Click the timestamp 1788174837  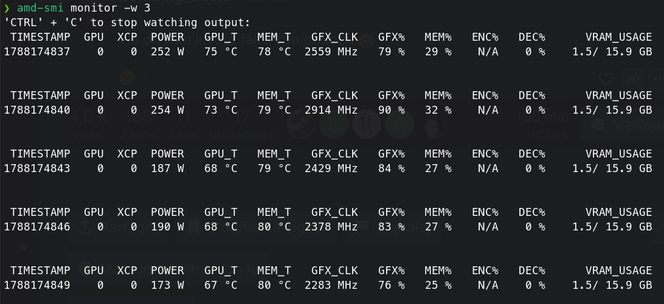pyautogui.click(x=37, y=52)
